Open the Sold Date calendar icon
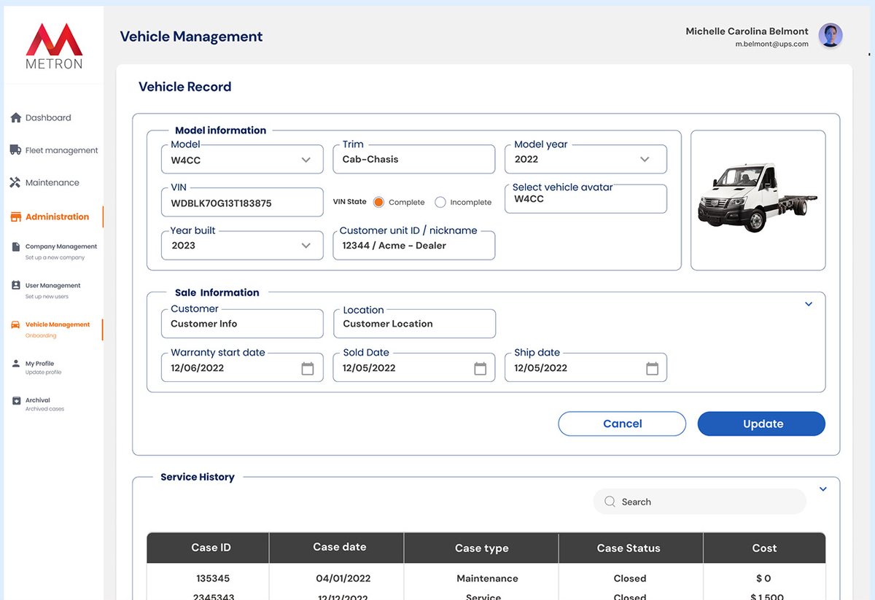Image resolution: width=875 pixels, height=600 pixels. 480,369
